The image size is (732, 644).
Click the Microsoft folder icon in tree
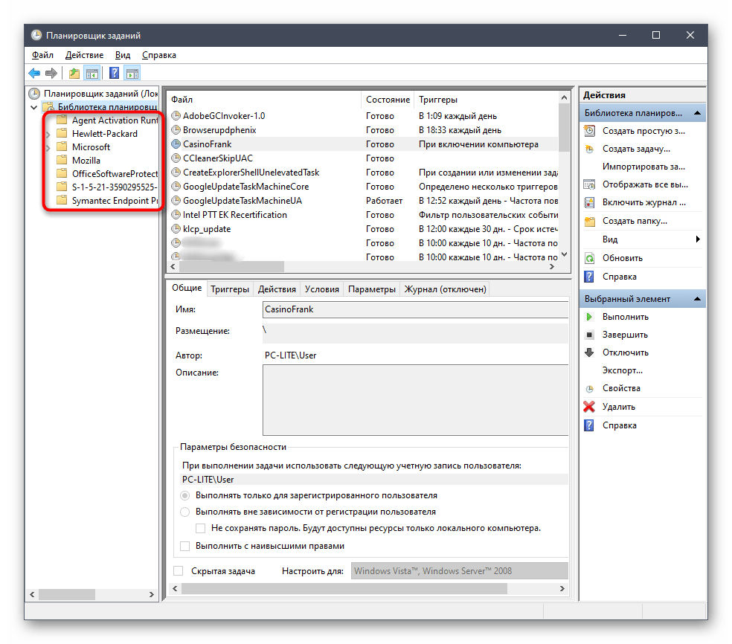62,147
